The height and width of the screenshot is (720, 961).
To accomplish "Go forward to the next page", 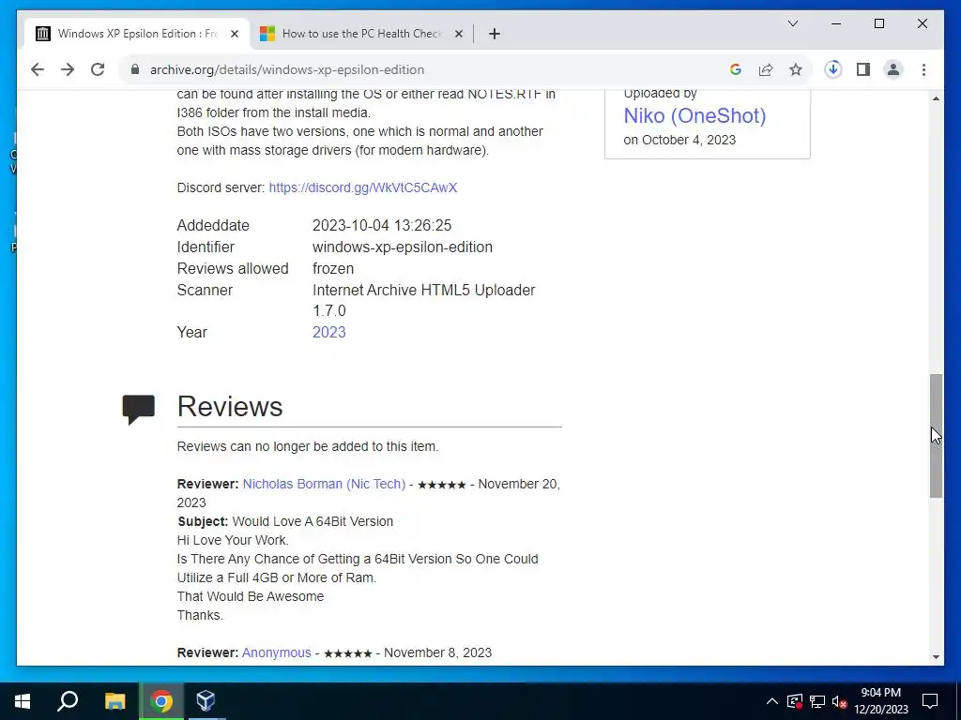I will click(68, 69).
